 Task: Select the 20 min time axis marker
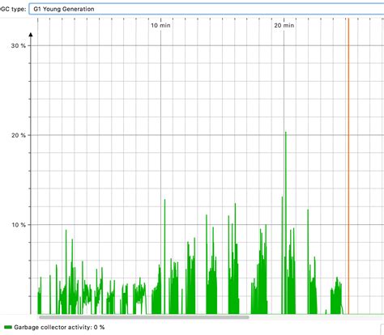point(284,25)
